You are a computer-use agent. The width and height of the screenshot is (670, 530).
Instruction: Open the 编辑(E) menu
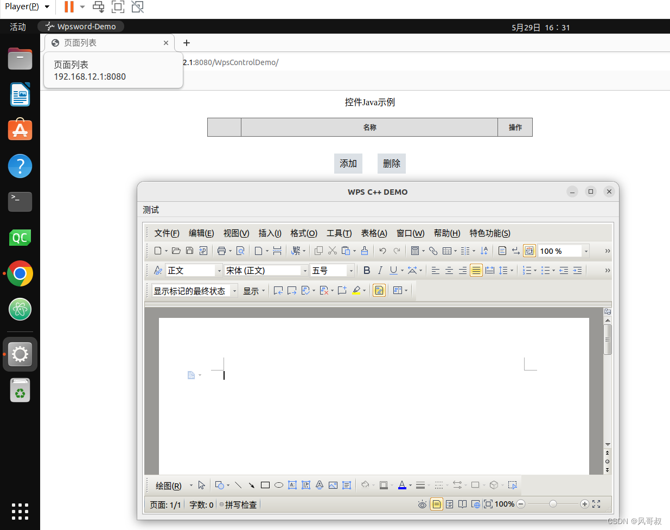click(x=201, y=233)
